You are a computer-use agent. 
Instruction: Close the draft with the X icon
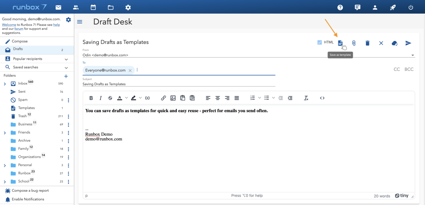381,43
